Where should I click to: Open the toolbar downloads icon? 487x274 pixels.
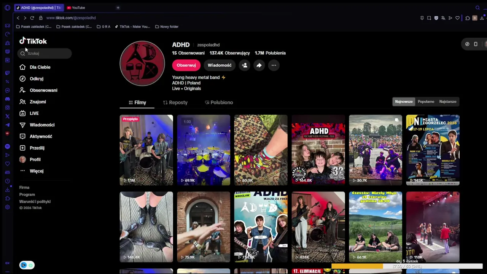point(482,18)
